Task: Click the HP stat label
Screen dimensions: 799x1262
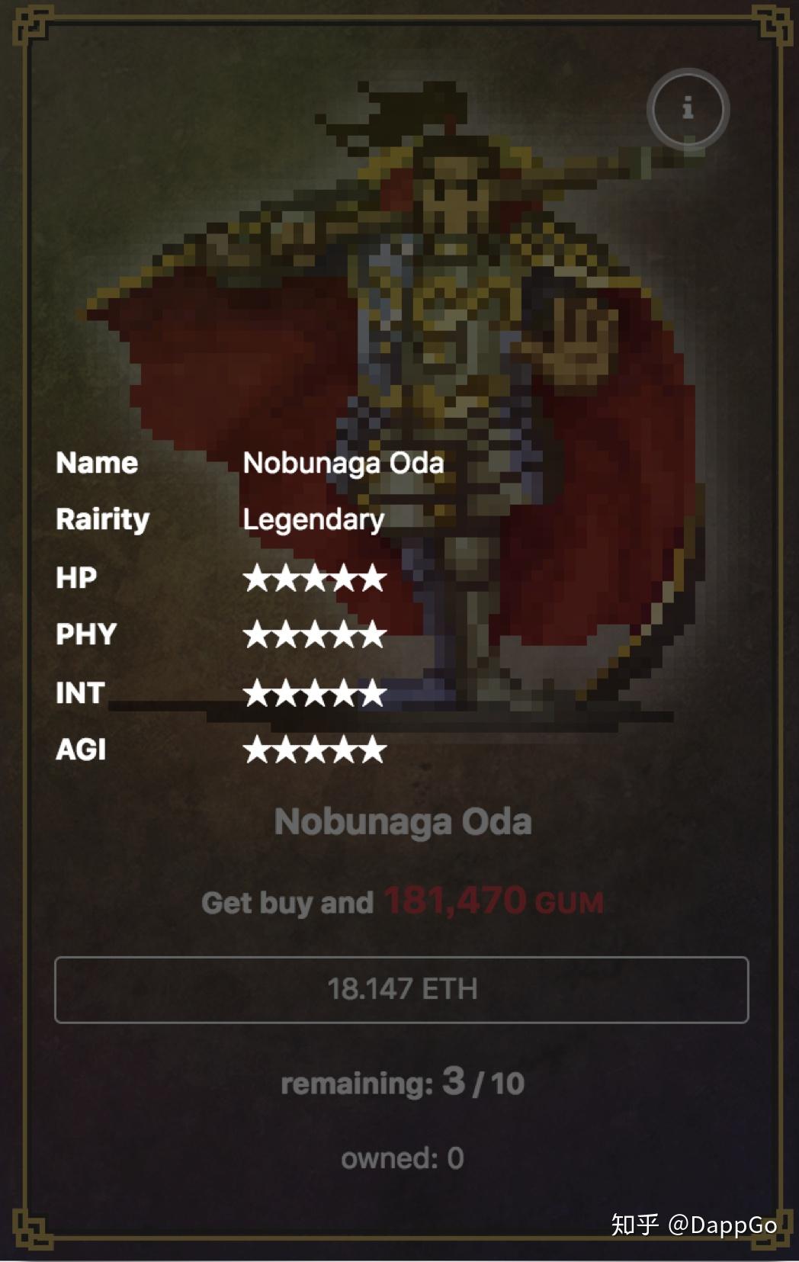Action: (x=76, y=578)
